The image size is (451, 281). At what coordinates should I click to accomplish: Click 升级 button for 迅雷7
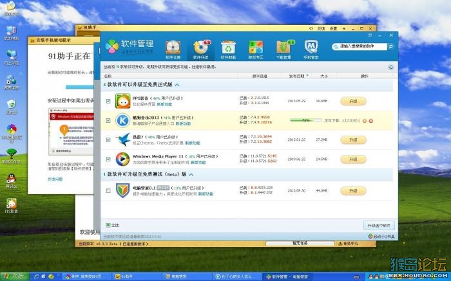353,140
